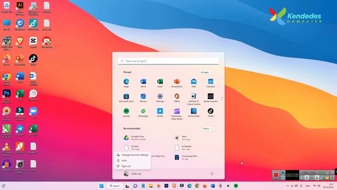Screen dimensions: 337x190
Task: Show hidden system tray icons
Action: click(288, 186)
